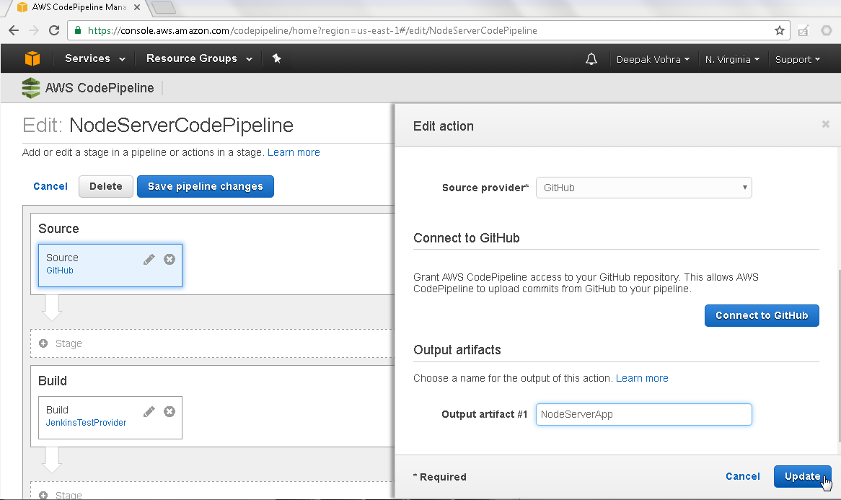Focus the Output artifact #1 field
Viewport: 841px width, 500px height.
click(643, 414)
